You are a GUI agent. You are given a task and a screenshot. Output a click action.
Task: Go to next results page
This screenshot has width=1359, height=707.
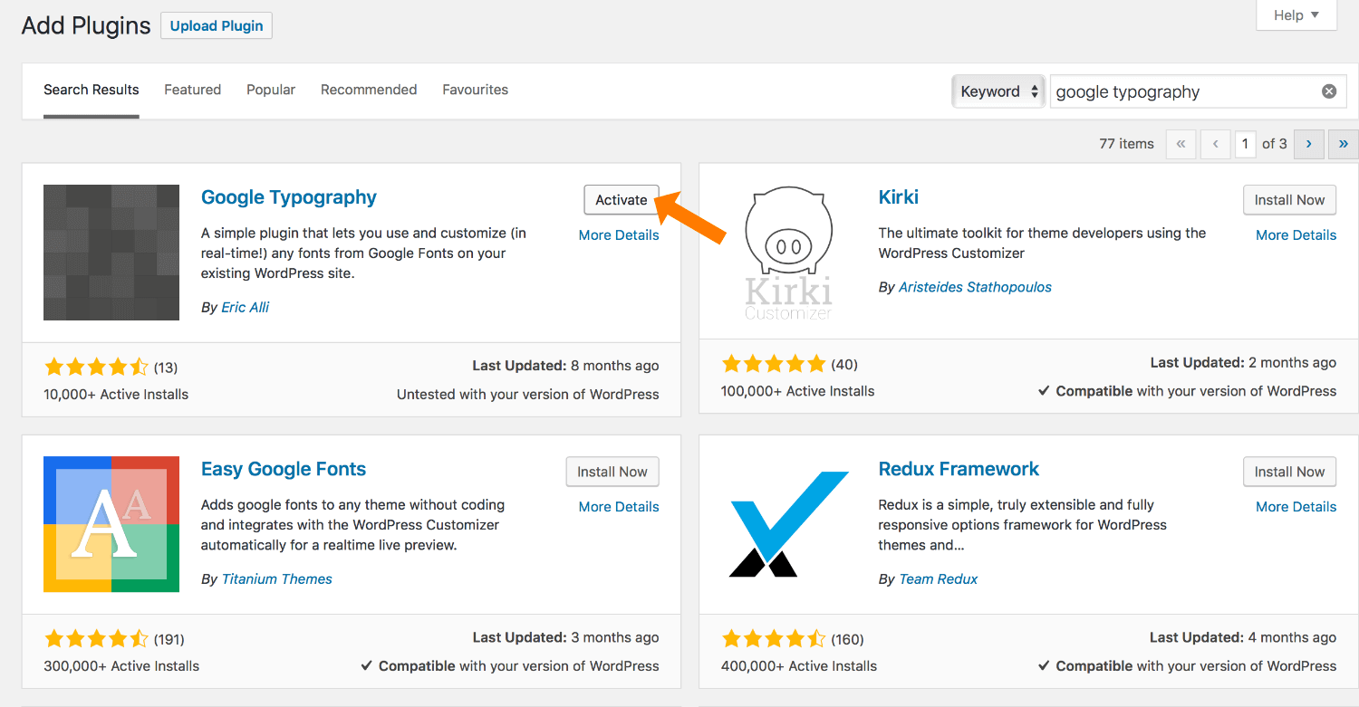tap(1309, 144)
